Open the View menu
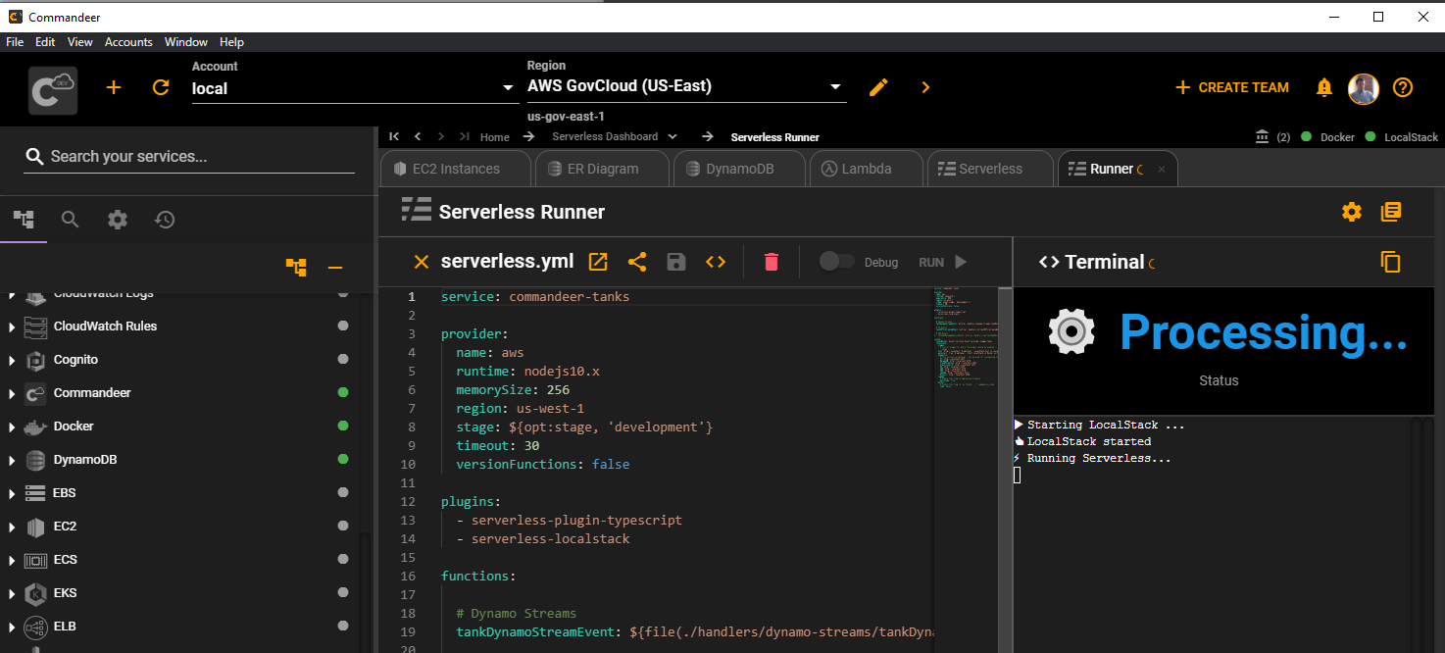 click(x=80, y=42)
